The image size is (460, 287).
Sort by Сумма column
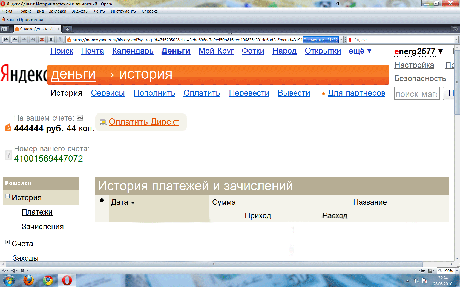pyautogui.click(x=224, y=202)
